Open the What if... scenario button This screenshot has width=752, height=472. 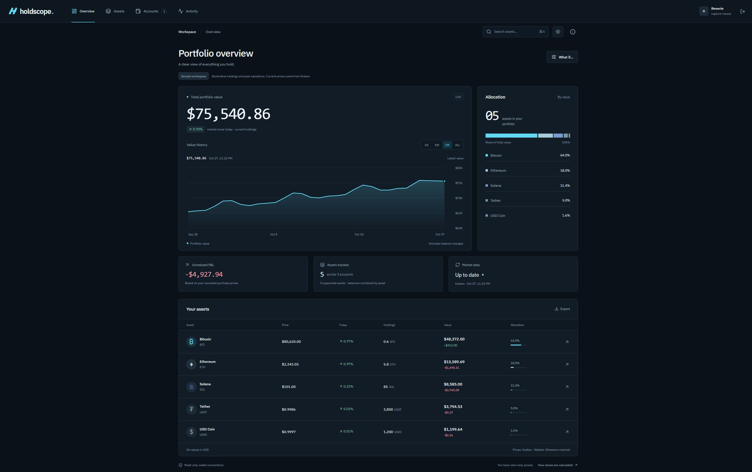pyautogui.click(x=562, y=57)
